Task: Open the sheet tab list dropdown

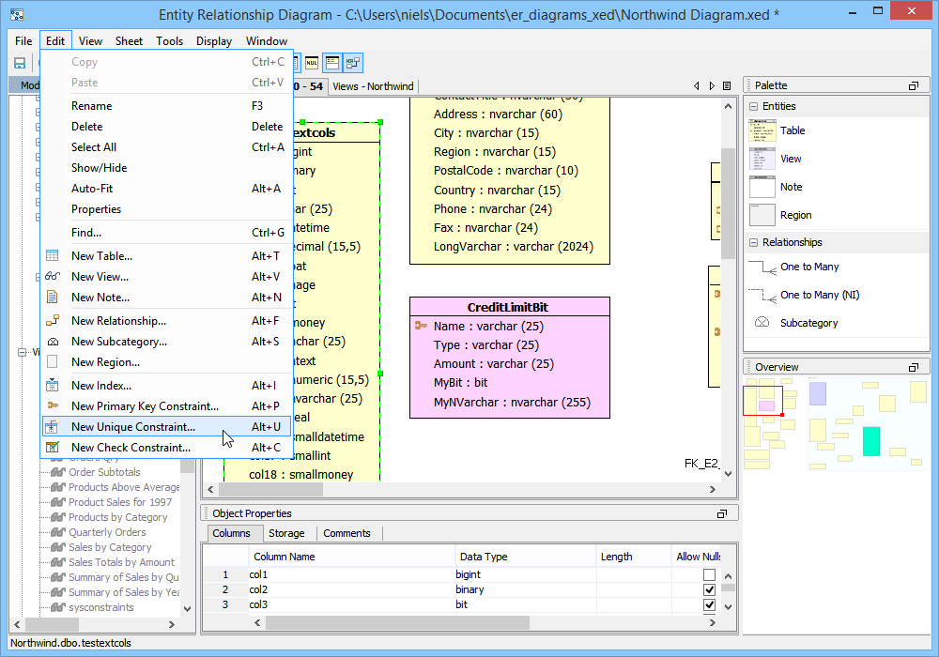Action: coord(727,86)
